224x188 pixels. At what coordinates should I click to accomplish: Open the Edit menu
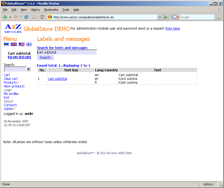(x=14, y=10)
